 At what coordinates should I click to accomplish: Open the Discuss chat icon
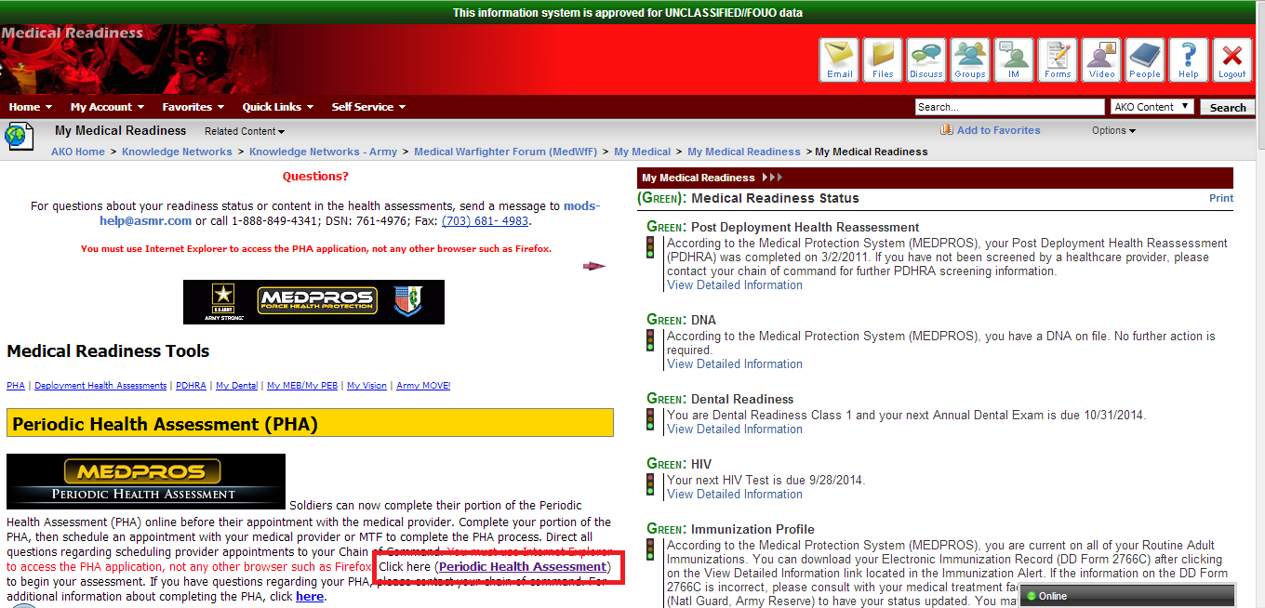click(x=926, y=59)
